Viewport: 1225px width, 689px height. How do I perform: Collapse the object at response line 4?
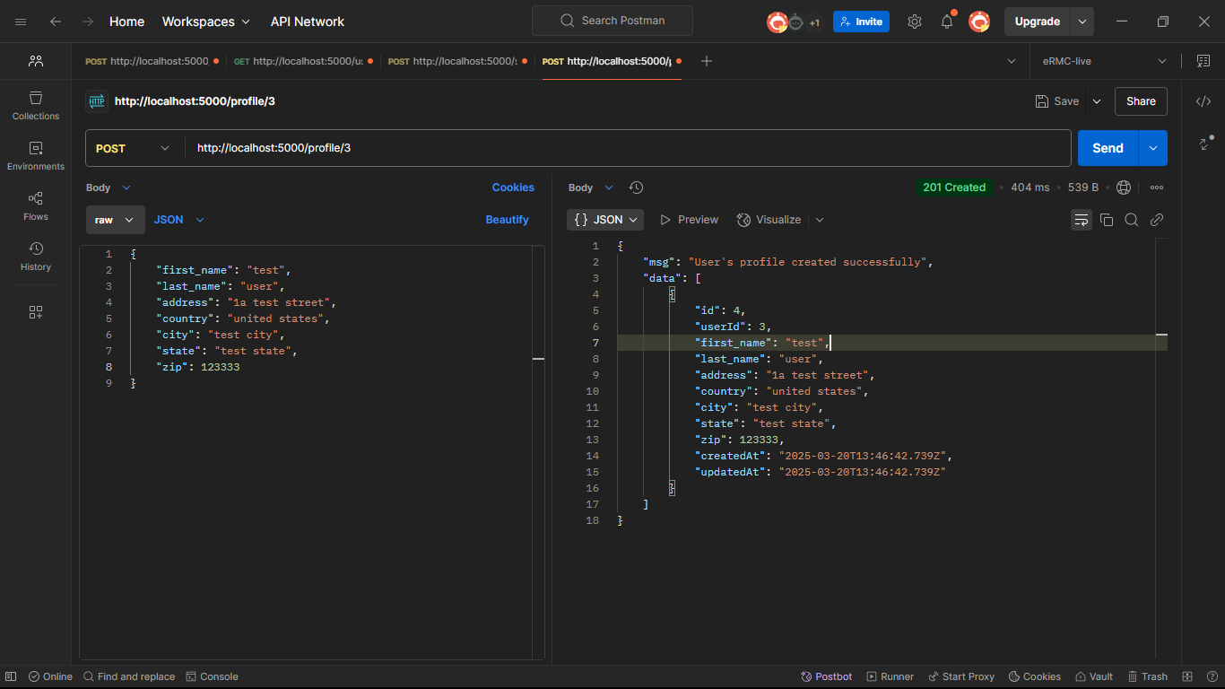(672, 293)
